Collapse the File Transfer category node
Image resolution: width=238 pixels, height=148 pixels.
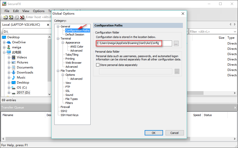tap(58, 71)
